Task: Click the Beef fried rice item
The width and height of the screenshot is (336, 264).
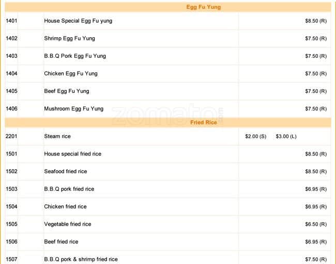Action: 61,242
